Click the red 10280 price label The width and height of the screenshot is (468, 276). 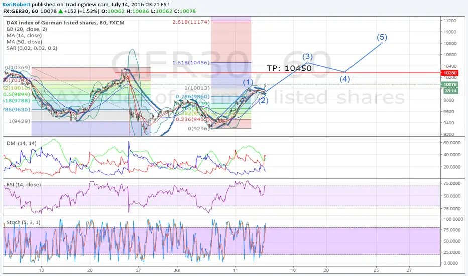(450, 73)
